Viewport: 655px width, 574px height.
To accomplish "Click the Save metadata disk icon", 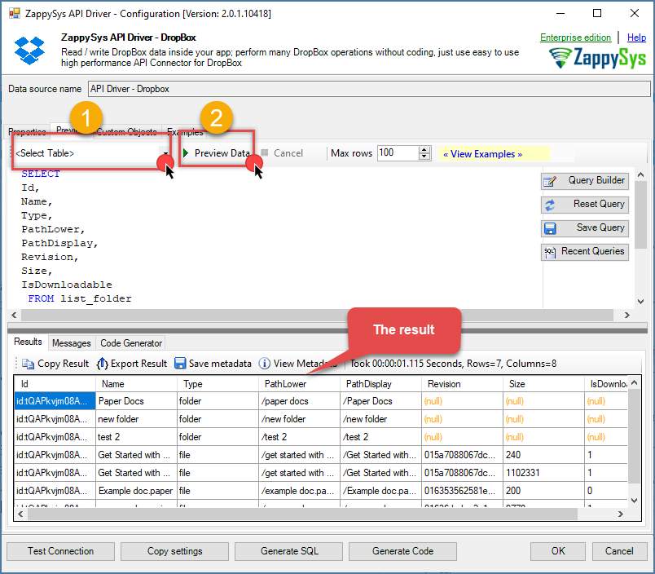I will coord(180,364).
